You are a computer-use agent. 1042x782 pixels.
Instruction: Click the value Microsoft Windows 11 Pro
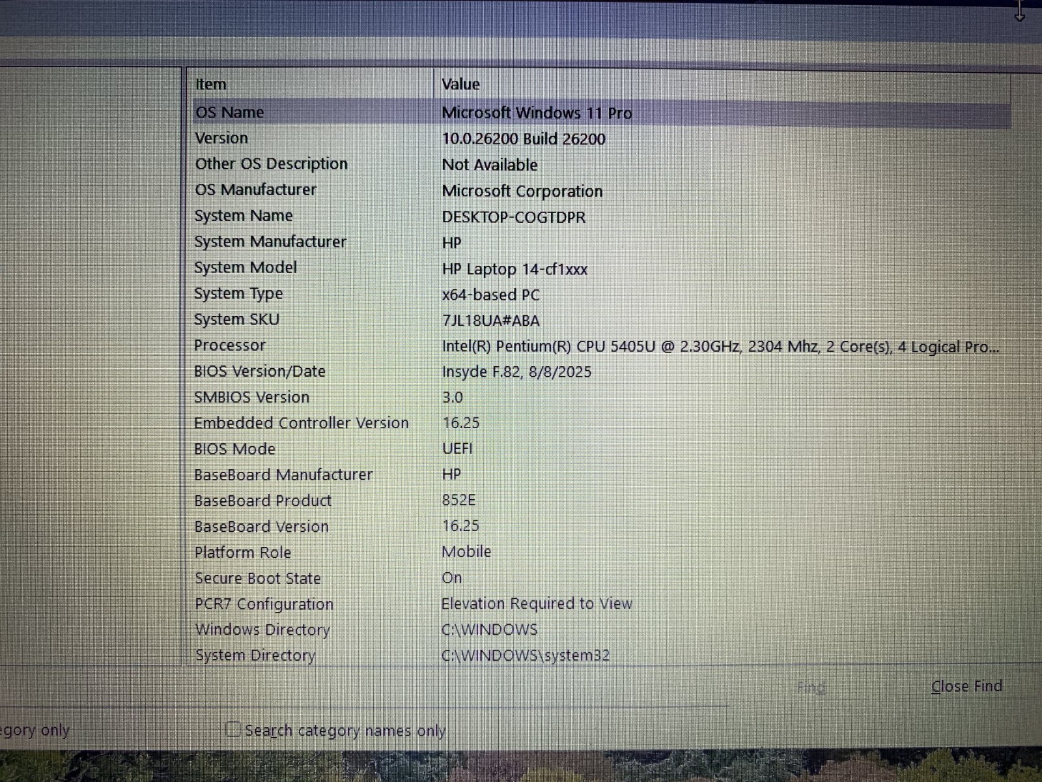coord(537,113)
